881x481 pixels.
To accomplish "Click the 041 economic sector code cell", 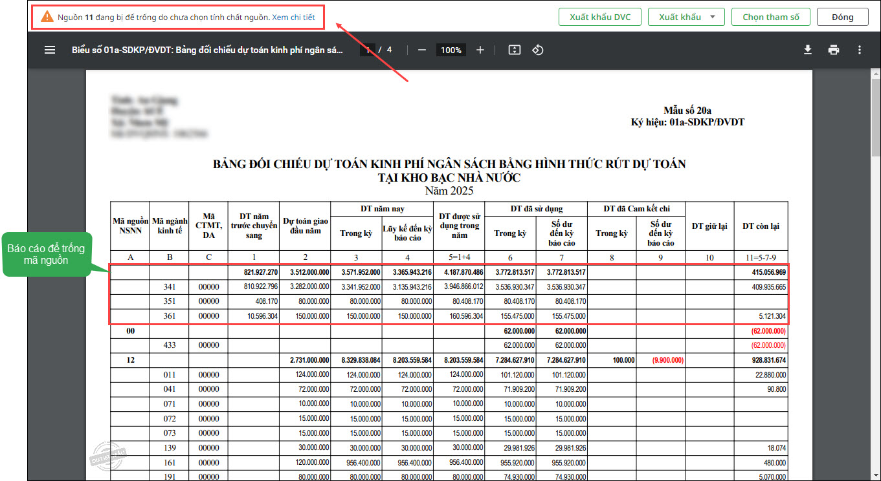I will (x=170, y=389).
